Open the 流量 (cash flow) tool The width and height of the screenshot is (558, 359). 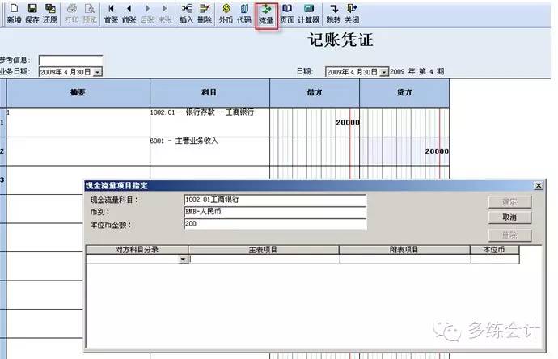(266, 15)
